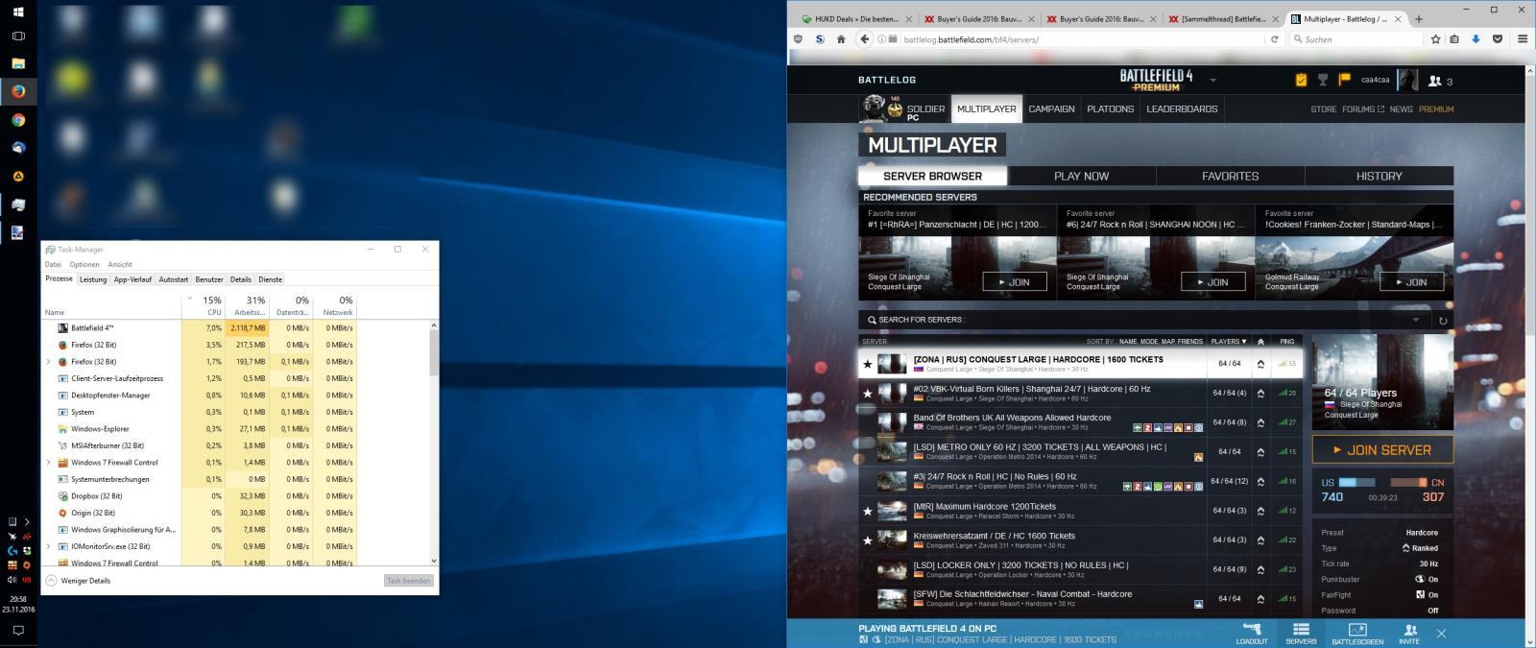
Task: Open Battlelog missions clipboard icon
Action: [x=1302, y=80]
